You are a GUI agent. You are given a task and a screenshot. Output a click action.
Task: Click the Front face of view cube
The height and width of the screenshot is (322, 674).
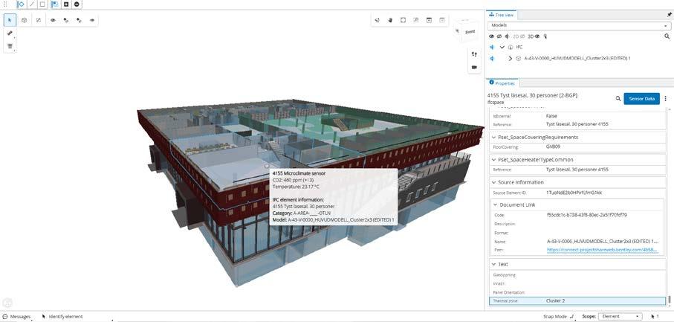470,32
